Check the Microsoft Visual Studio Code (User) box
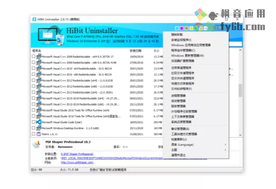The height and width of the screenshot is (189, 276). coord(34,122)
